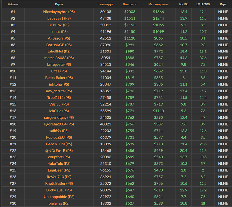Open marsel36083 (PS) player page
Viewport: 232px width, 207px height.
point(59,58)
